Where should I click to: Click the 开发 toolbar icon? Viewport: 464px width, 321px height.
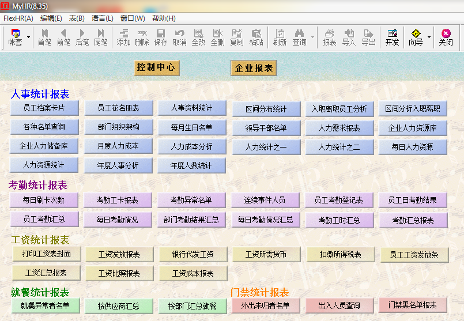pyautogui.click(x=392, y=37)
